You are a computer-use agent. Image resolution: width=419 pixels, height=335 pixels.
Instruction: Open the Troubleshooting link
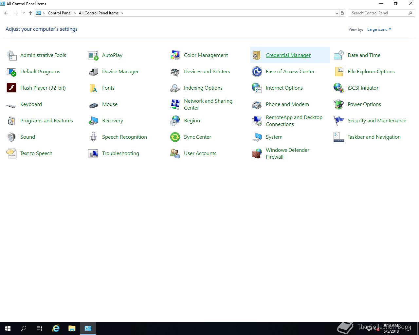click(x=120, y=153)
